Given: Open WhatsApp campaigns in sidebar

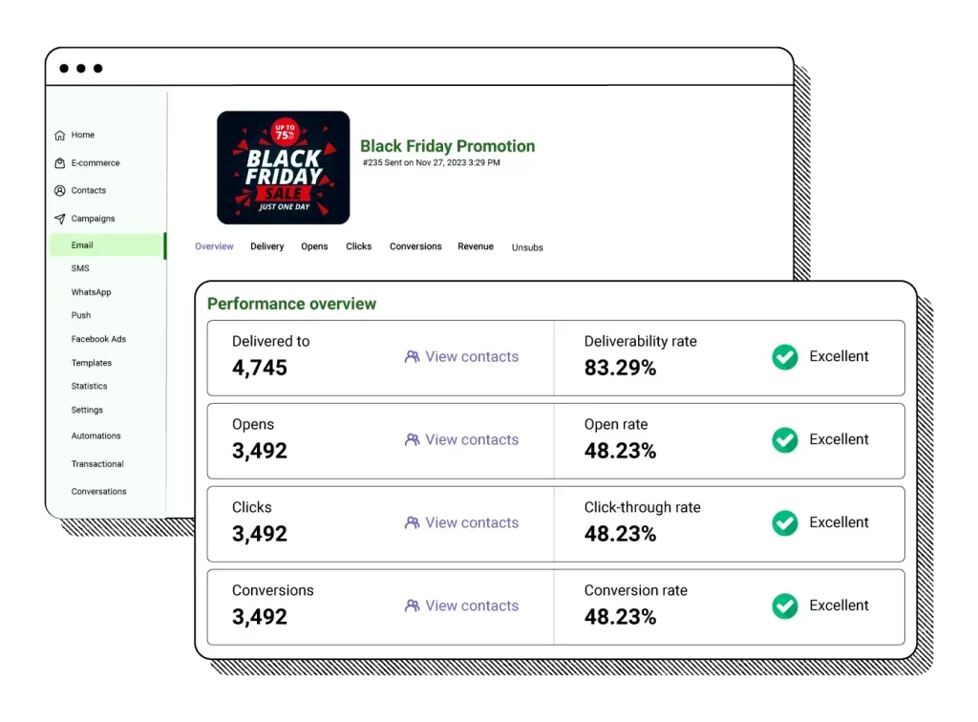Looking at the screenshot, I should pyautogui.click(x=91, y=292).
